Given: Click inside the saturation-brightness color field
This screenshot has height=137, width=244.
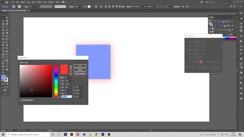Looking at the screenshot, I should 36,81.
